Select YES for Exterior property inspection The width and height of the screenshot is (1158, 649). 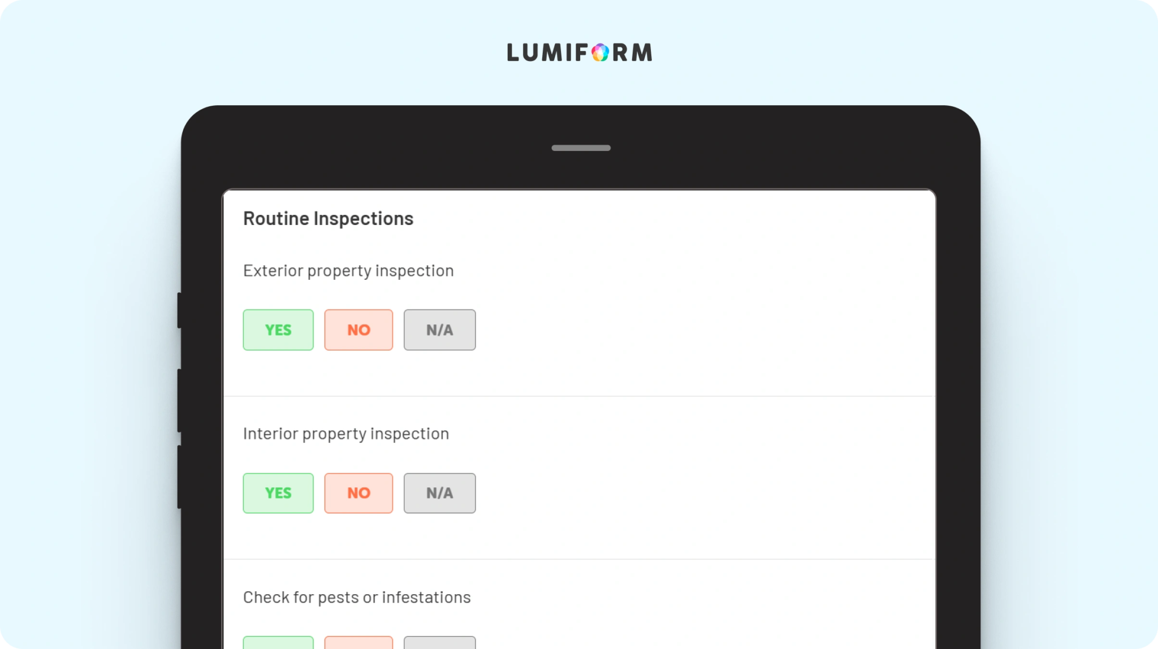coord(278,330)
